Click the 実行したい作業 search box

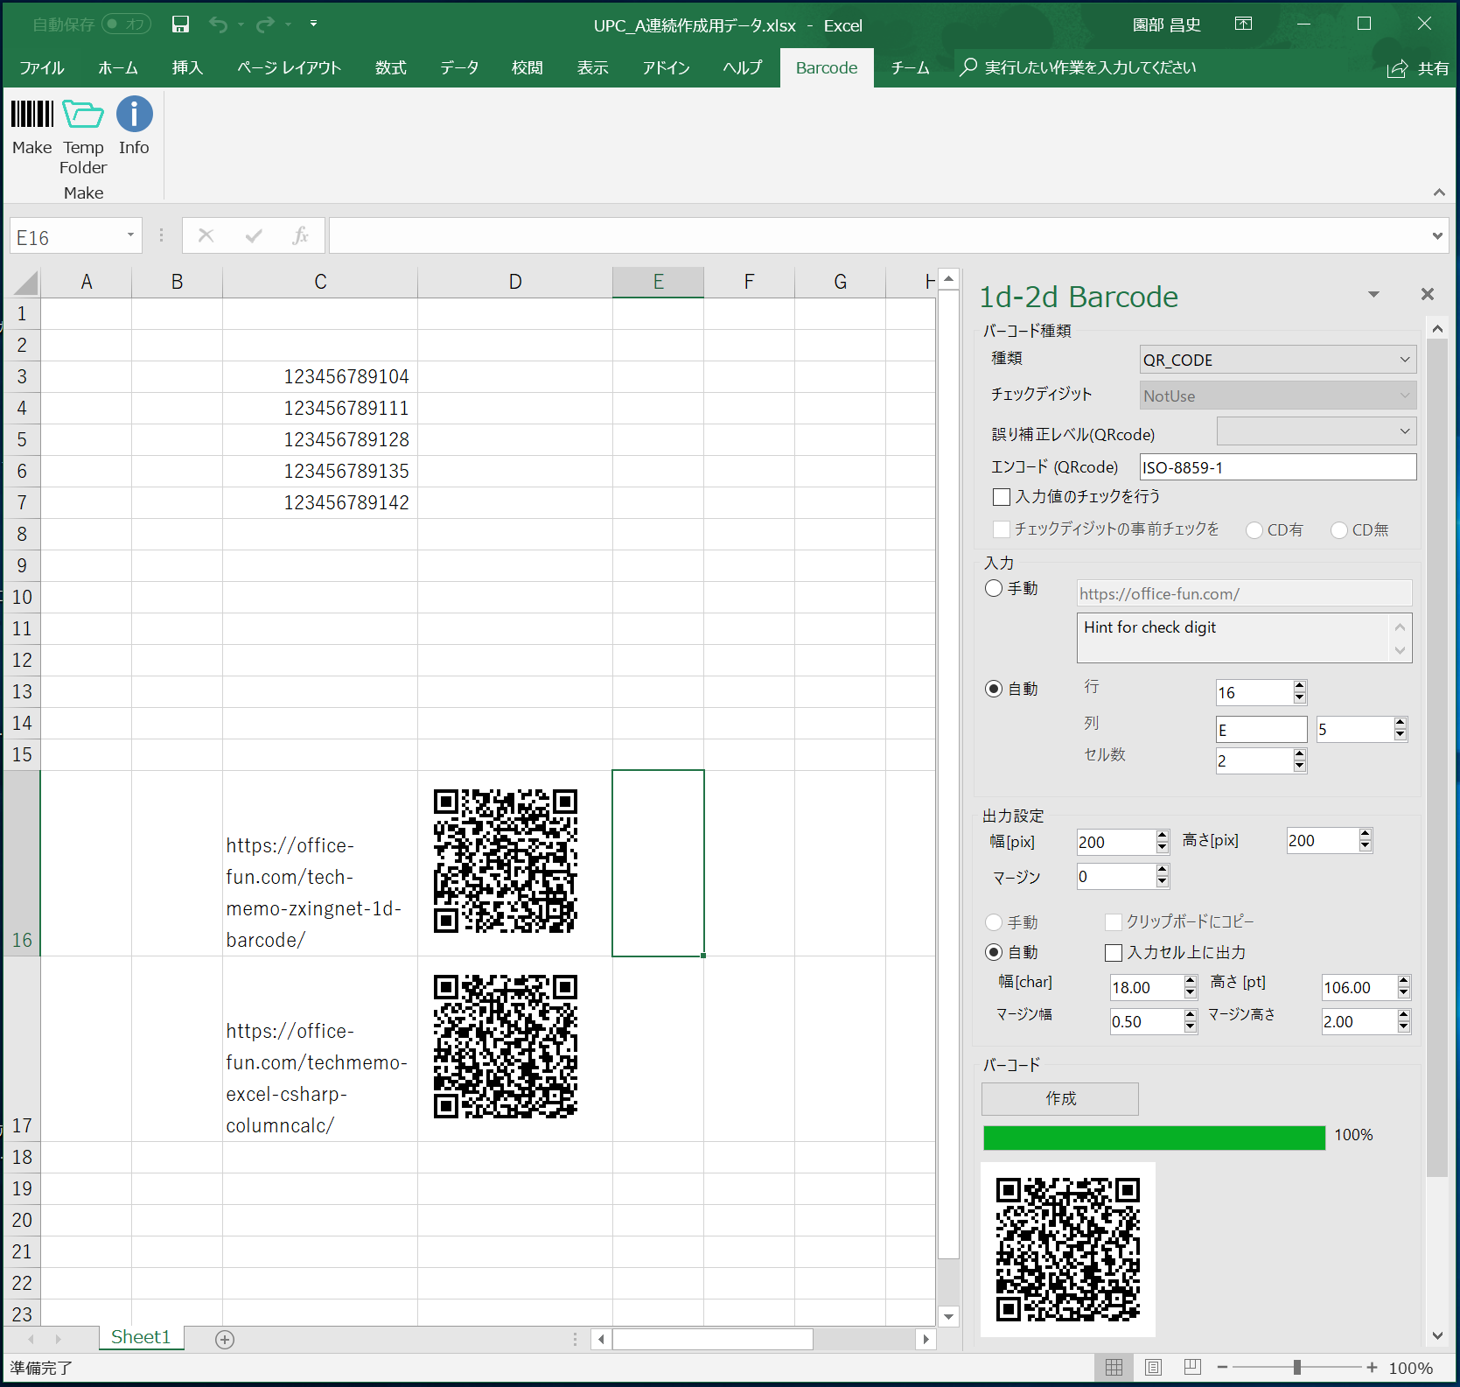click(x=1079, y=68)
